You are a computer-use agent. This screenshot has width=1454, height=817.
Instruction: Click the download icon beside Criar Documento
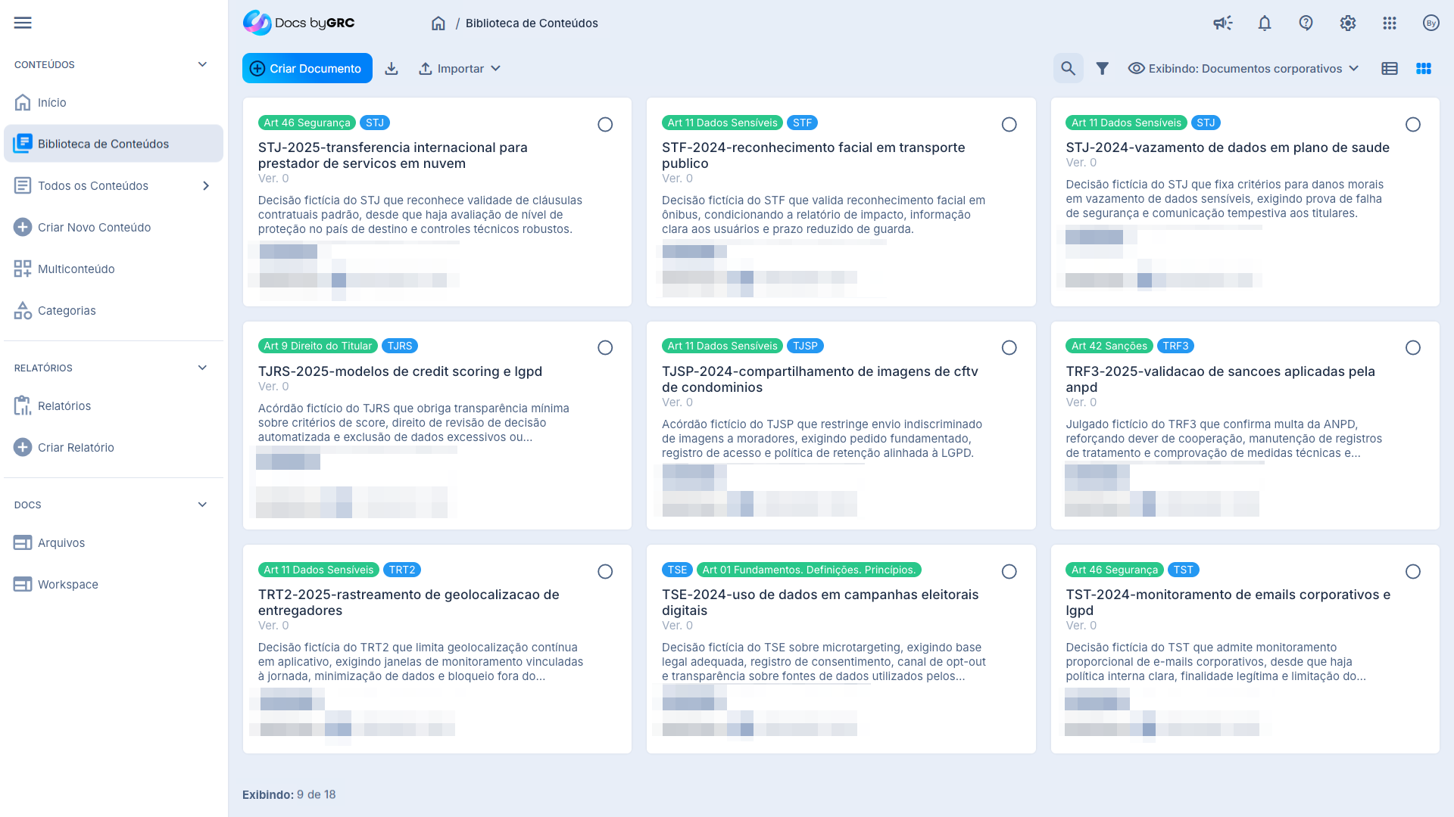pyautogui.click(x=392, y=68)
